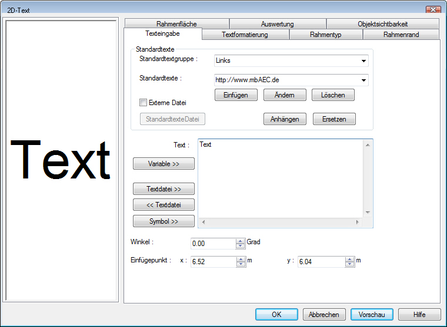Click the horizontal scrollbar left arrow
This screenshot has width=447, height=327.
(204, 223)
